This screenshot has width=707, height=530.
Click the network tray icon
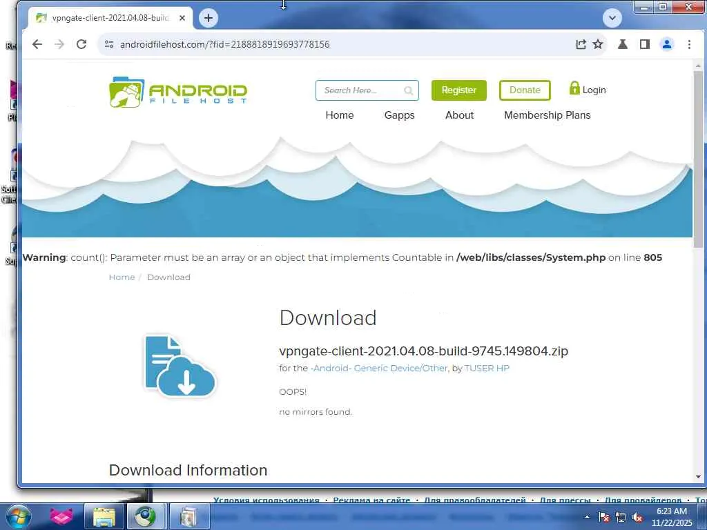pos(621,518)
